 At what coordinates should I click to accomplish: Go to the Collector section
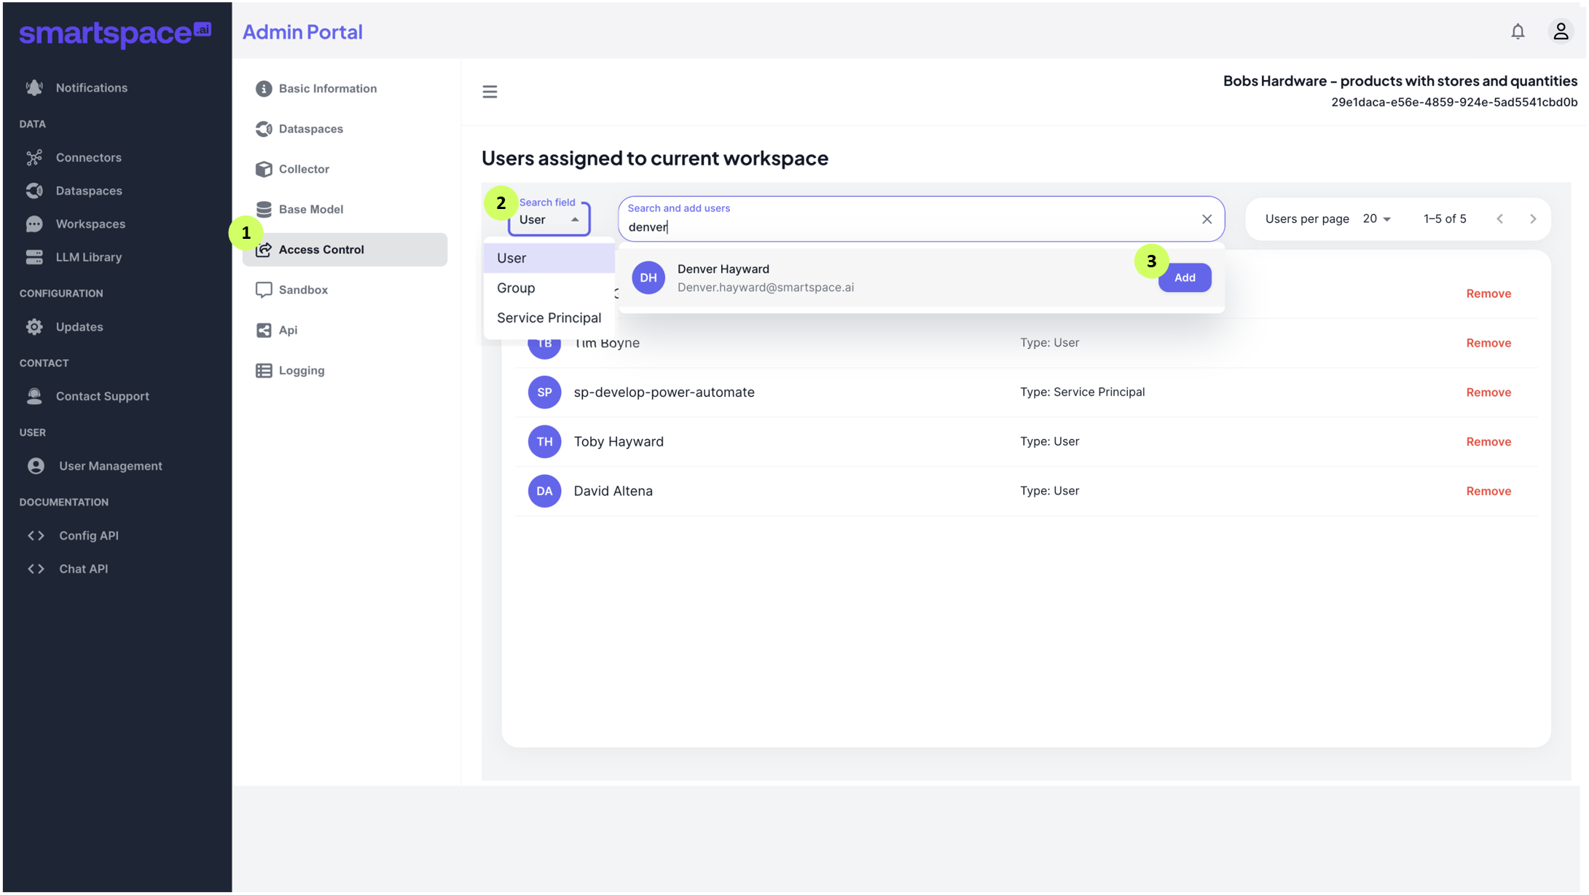point(303,169)
